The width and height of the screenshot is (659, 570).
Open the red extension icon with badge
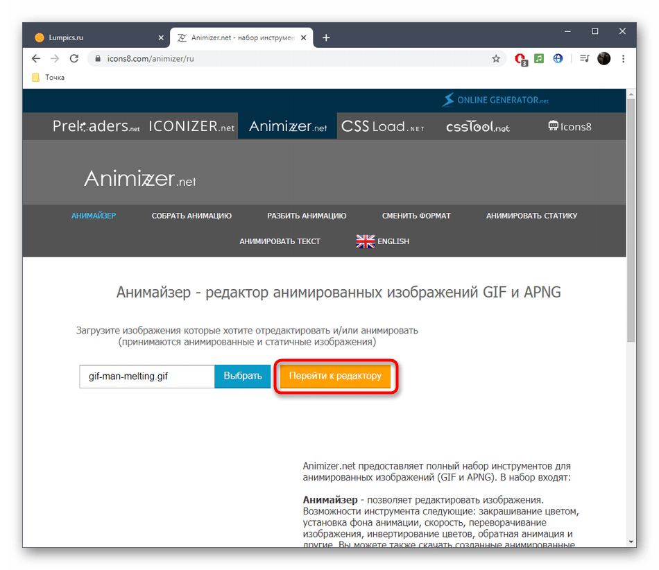pyautogui.click(x=521, y=59)
